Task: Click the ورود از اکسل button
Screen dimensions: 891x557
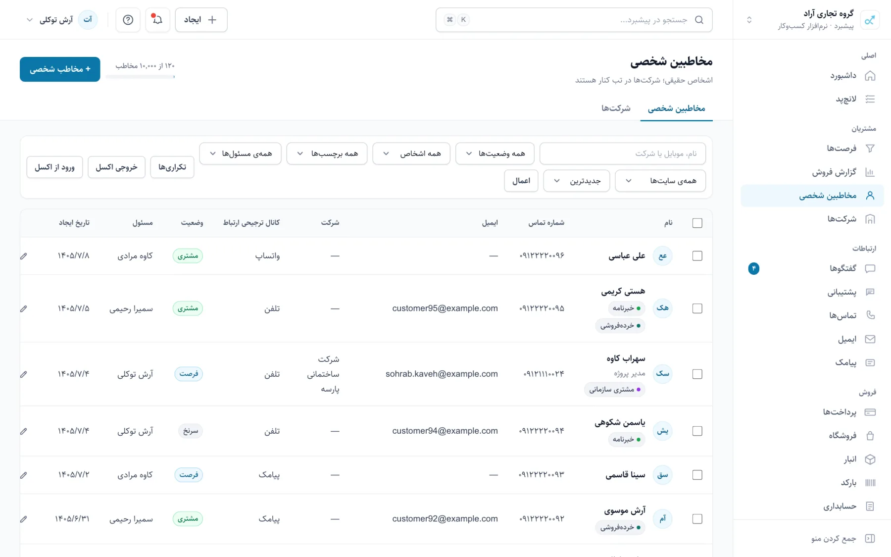Action: pyautogui.click(x=54, y=167)
